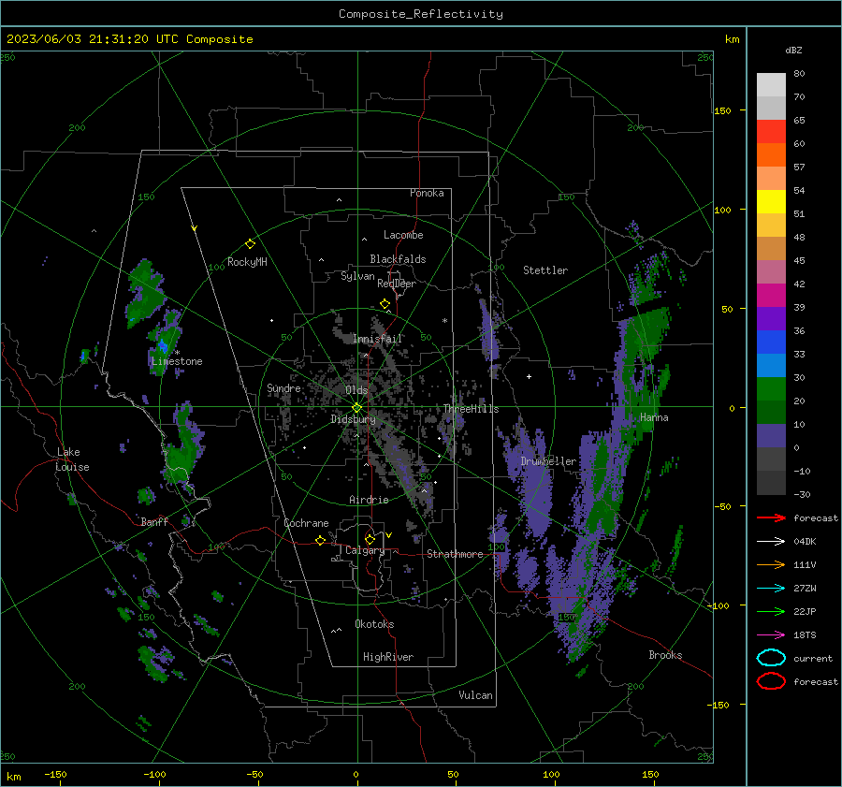Pick the yellow 51-54 dBZ swatch

(771, 202)
